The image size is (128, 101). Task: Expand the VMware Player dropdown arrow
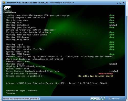tap(64, 3)
